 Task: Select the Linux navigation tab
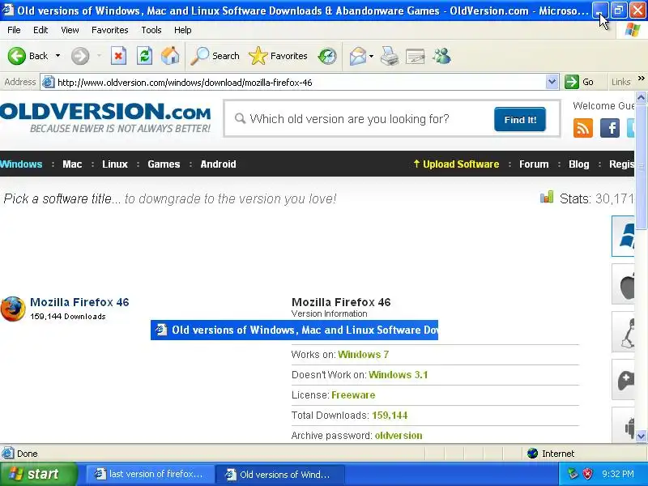pyautogui.click(x=115, y=164)
